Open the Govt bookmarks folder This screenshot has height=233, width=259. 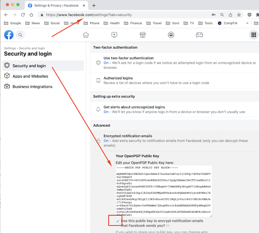(172, 23)
